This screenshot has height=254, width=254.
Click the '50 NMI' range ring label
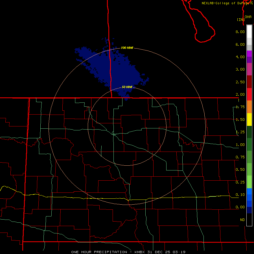pyautogui.click(x=127, y=87)
